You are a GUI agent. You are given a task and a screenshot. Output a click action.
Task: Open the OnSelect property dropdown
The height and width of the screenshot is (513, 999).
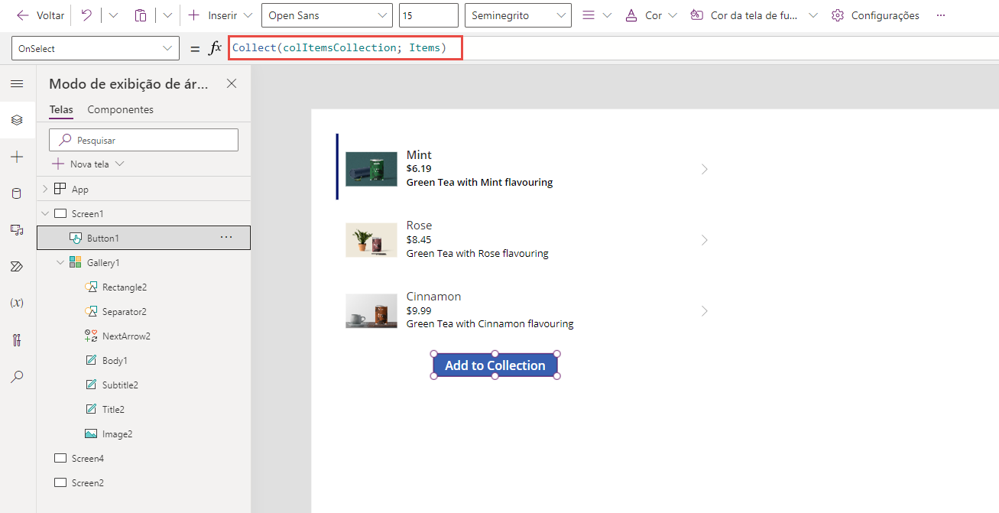tap(96, 48)
